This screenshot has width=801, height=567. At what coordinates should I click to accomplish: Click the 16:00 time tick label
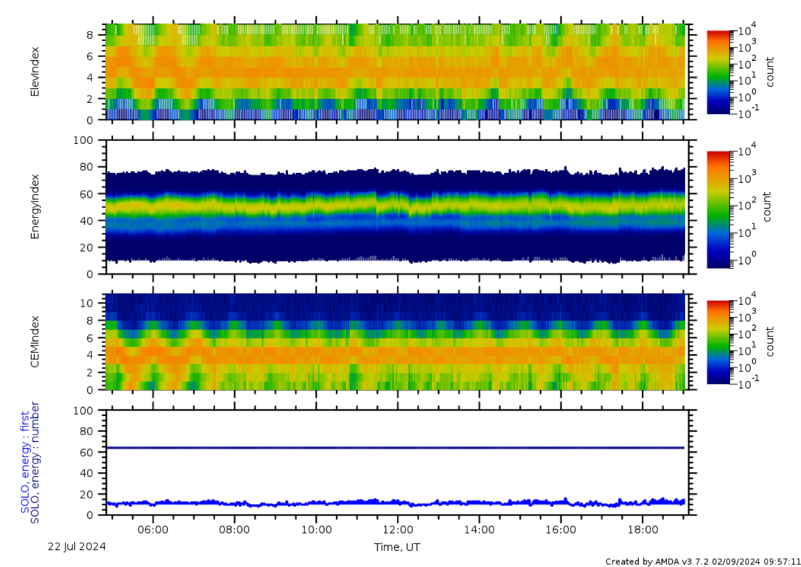pyautogui.click(x=561, y=530)
